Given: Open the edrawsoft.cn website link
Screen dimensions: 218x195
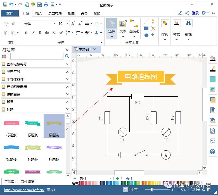Looking at the screenshot, I should (x=24, y=190).
